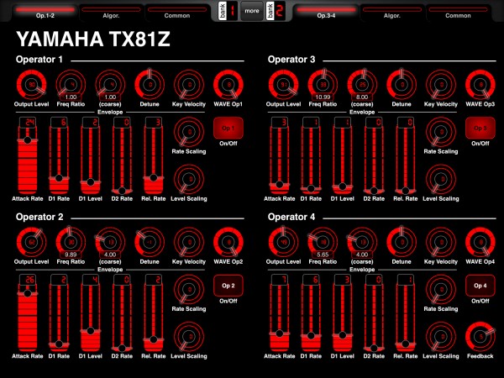Toggle Op 3 On/Off button
The height and width of the screenshot is (378, 504).
(480, 128)
